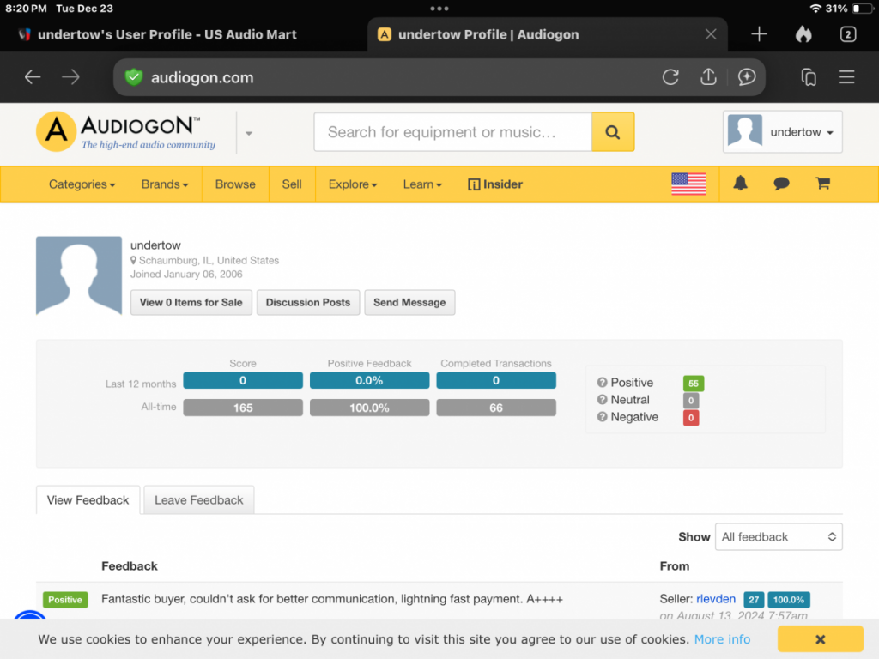Click the Audiogon logo
The height and width of the screenshot is (659, 879).
tap(126, 132)
